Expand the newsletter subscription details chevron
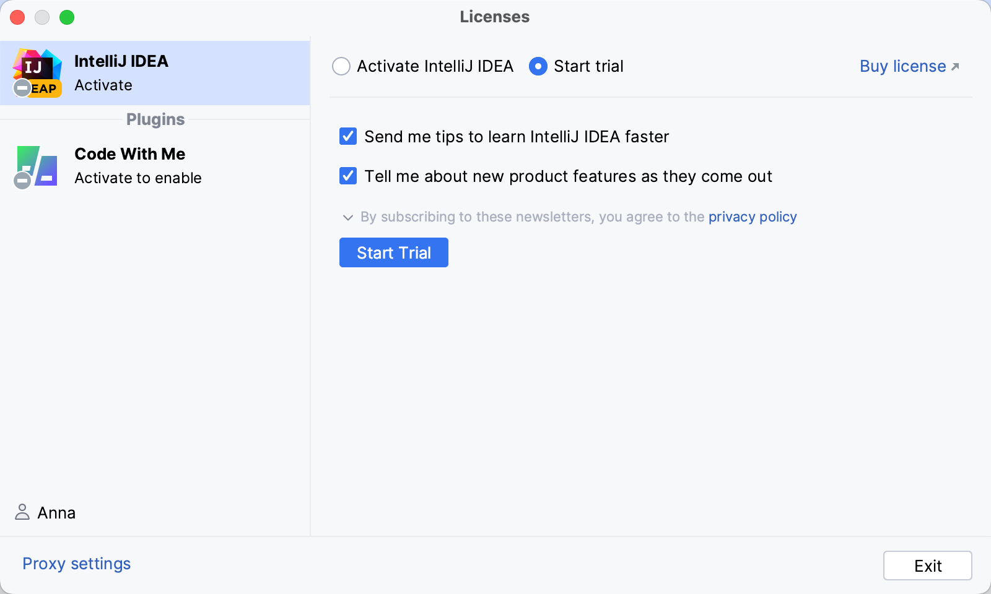 tap(348, 217)
